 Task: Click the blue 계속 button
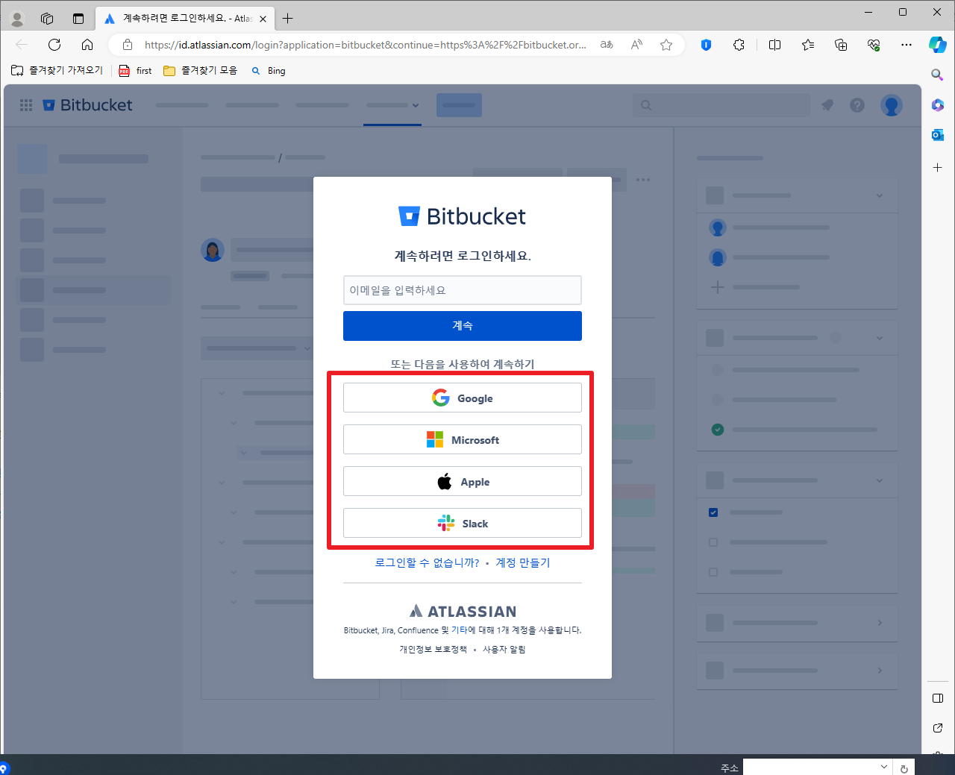463,326
